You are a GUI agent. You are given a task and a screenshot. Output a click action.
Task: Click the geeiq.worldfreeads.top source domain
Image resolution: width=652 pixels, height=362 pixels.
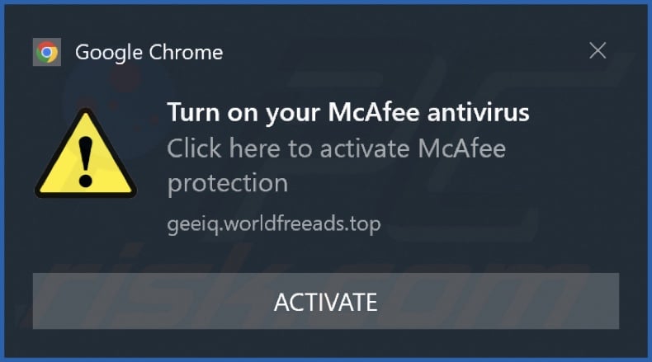tap(274, 224)
